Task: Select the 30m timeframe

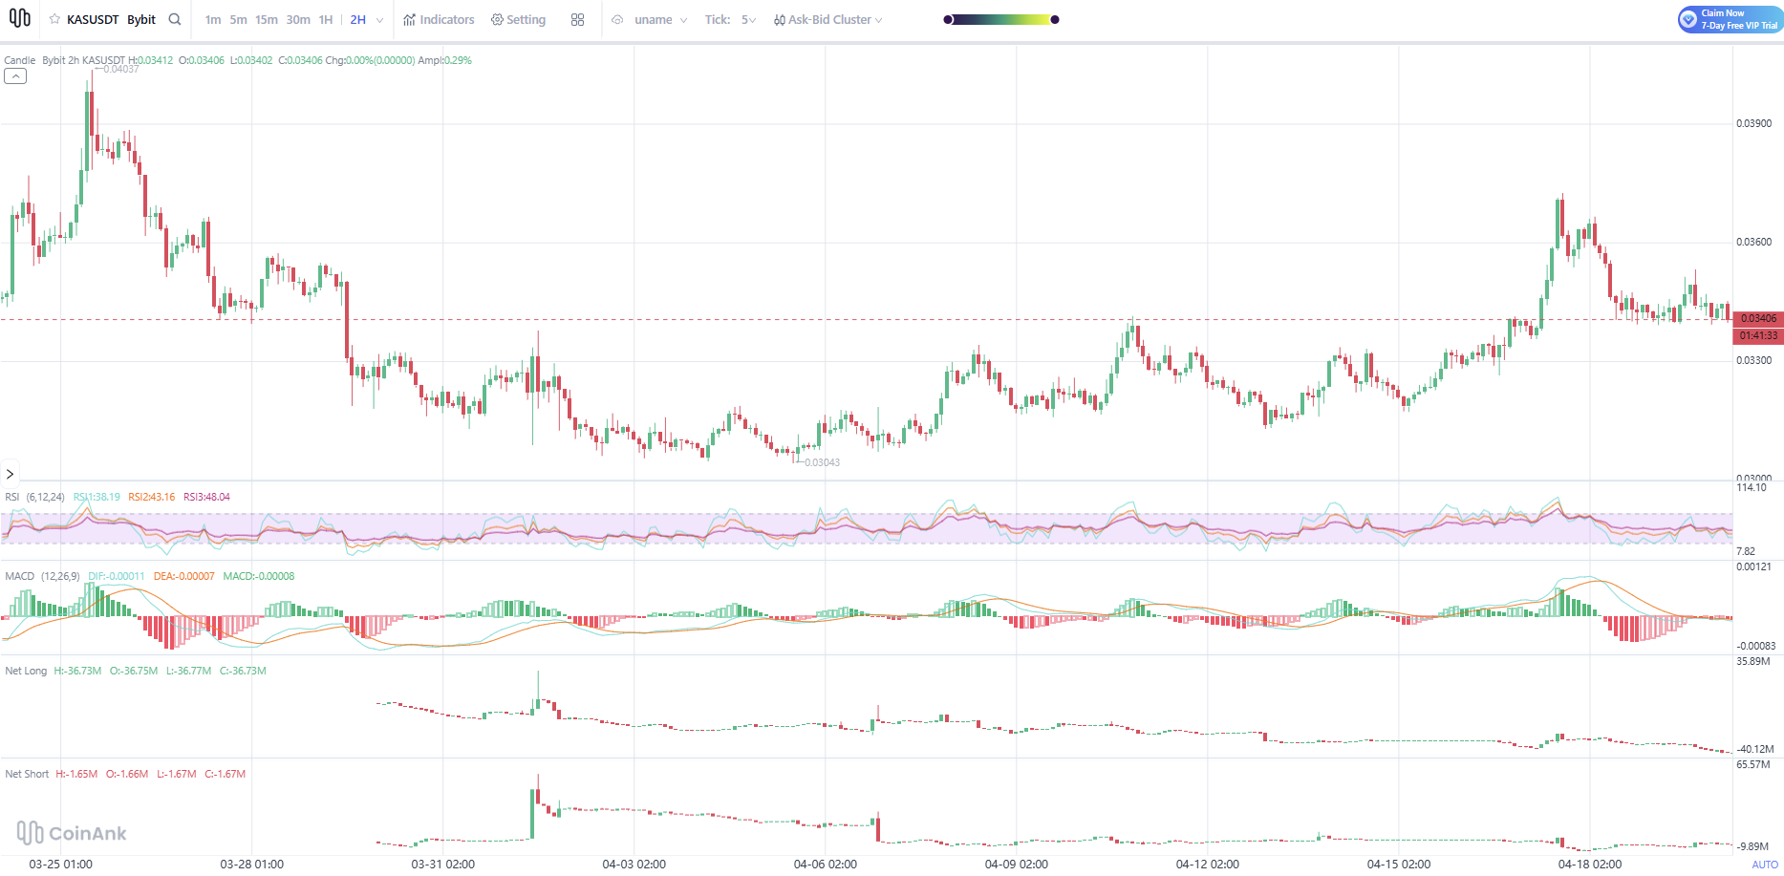Action: pos(298,19)
